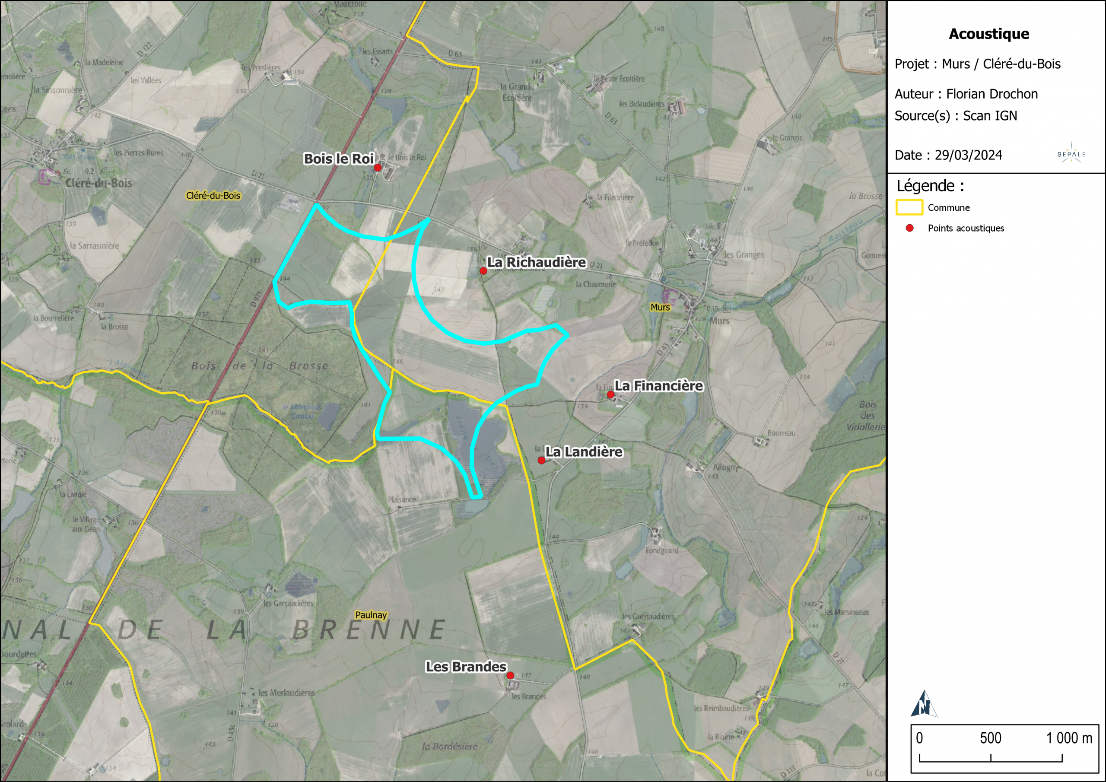Click the Paulnay commune label
This screenshot has width=1106, height=782.
[x=371, y=615]
